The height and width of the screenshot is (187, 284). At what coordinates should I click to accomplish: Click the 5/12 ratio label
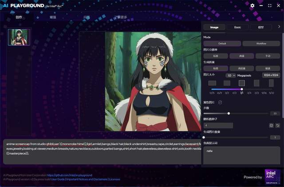tap(272, 93)
